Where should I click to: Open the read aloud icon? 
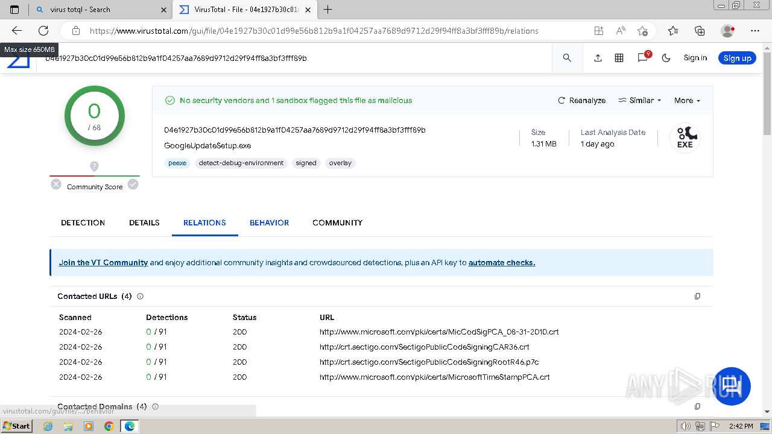tap(621, 31)
